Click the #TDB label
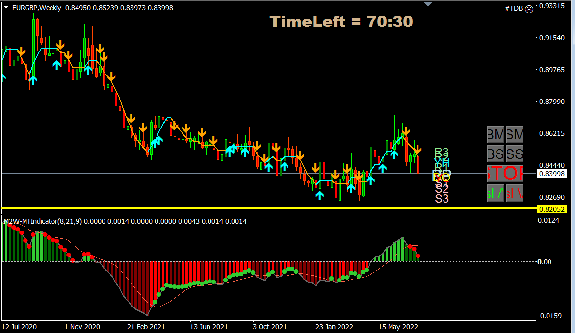 514,8
